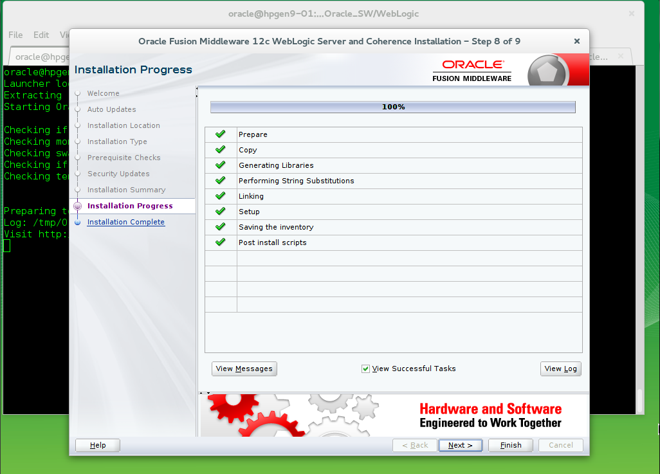The image size is (660, 474).
Task: Open the terminal File menu
Action: [x=15, y=35]
